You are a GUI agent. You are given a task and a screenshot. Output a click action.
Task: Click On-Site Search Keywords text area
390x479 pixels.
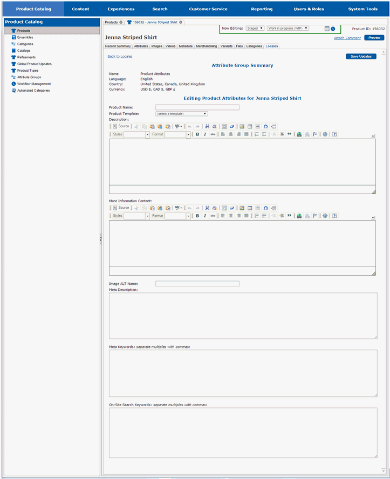[x=243, y=433]
